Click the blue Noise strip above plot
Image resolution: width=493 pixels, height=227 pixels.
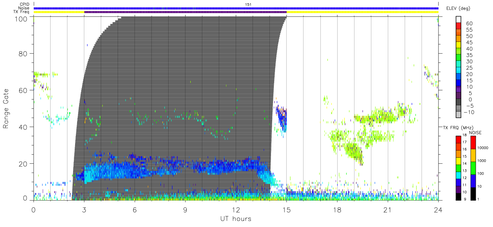coord(236,8)
